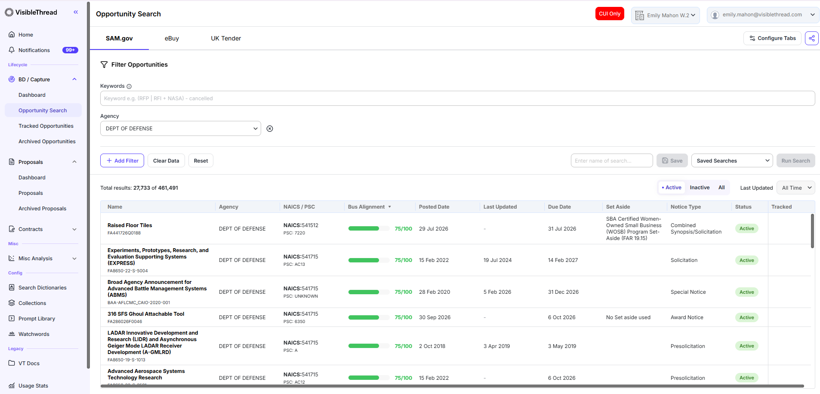Viewport: 820px width, 394px height.
Task: Open Emily Mahon W.2 workspace dropdown
Action: (666, 15)
